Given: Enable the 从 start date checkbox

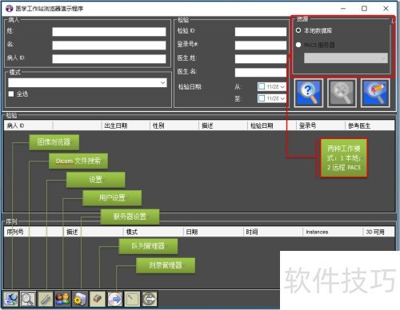Looking at the screenshot, I should (262, 86).
